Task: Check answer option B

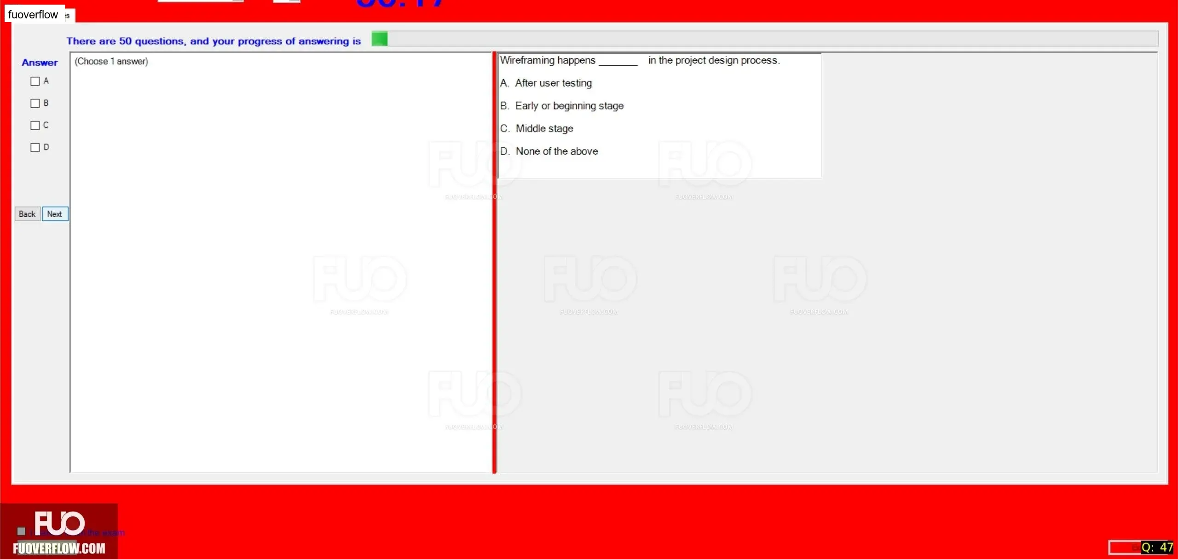Action: coord(35,104)
